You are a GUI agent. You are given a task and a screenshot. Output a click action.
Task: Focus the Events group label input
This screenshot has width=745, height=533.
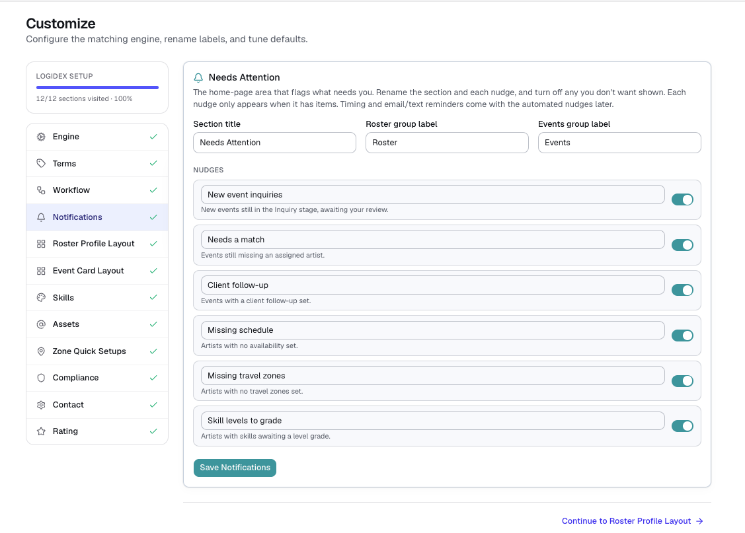click(619, 143)
